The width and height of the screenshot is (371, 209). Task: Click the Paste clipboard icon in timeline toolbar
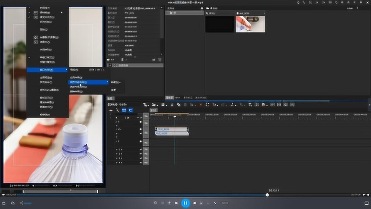click(185, 105)
